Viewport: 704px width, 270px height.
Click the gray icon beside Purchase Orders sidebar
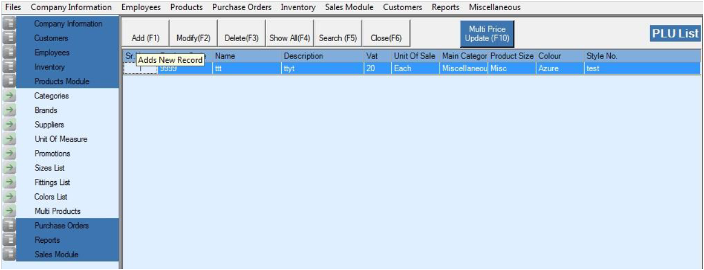click(9, 226)
